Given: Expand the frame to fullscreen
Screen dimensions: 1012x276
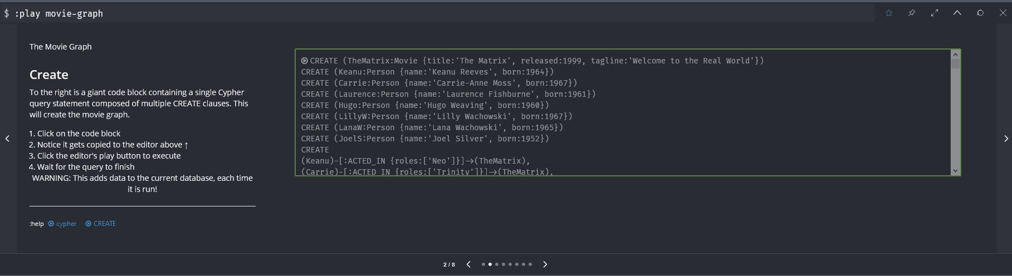Looking at the screenshot, I should pyautogui.click(x=935, y=13).
